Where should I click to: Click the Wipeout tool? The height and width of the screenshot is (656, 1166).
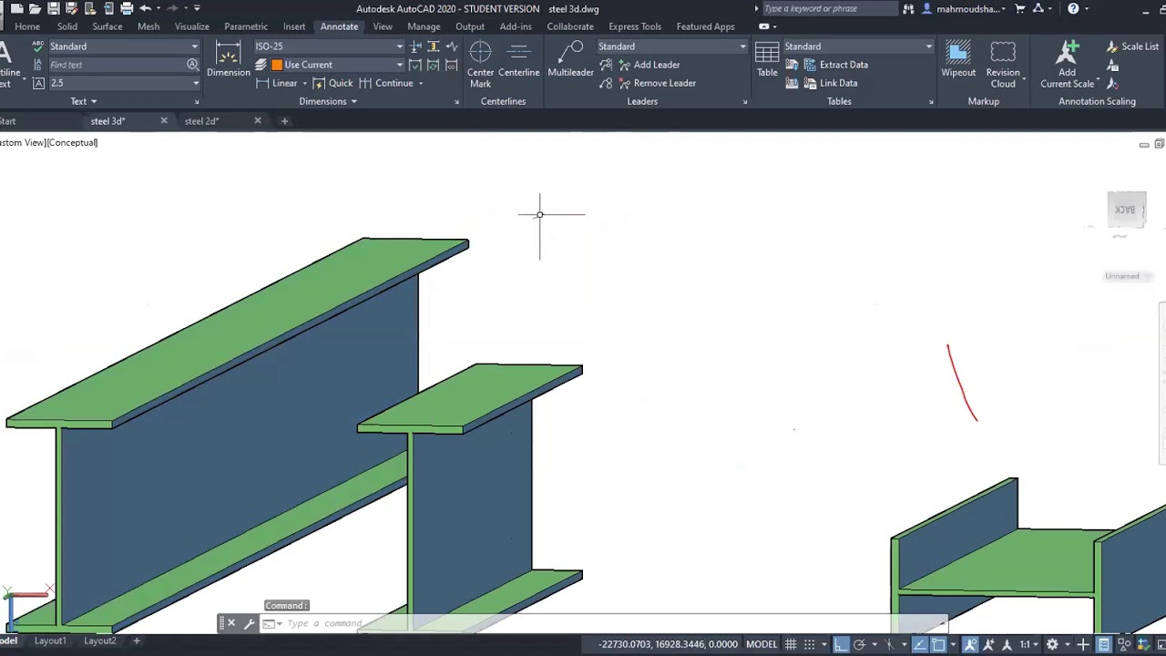point(958,60)
